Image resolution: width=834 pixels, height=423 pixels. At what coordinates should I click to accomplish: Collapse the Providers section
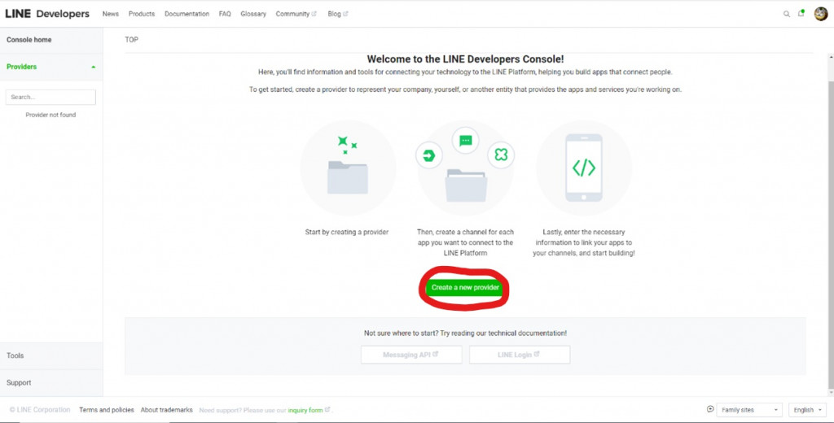point(51,67)
